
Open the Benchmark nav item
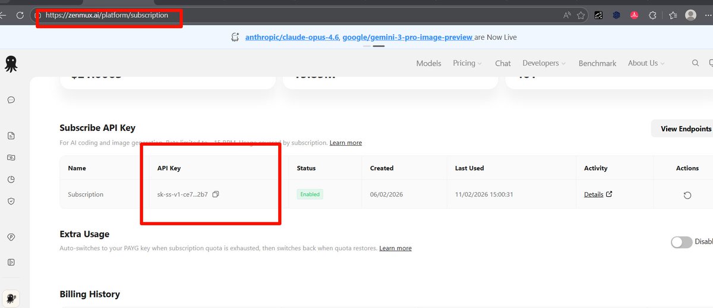tap(597, 63)
